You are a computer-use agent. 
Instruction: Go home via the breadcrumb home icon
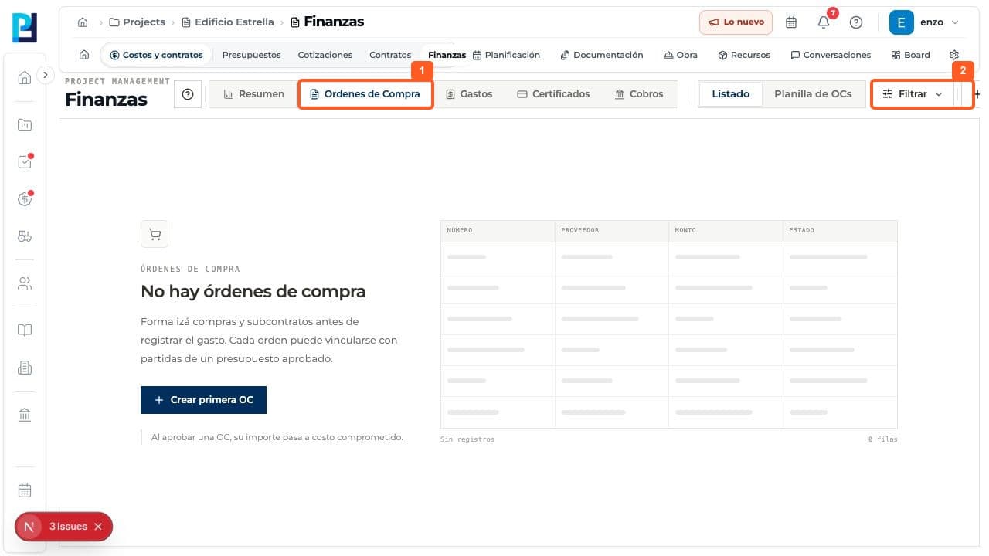tap(83, 22)
